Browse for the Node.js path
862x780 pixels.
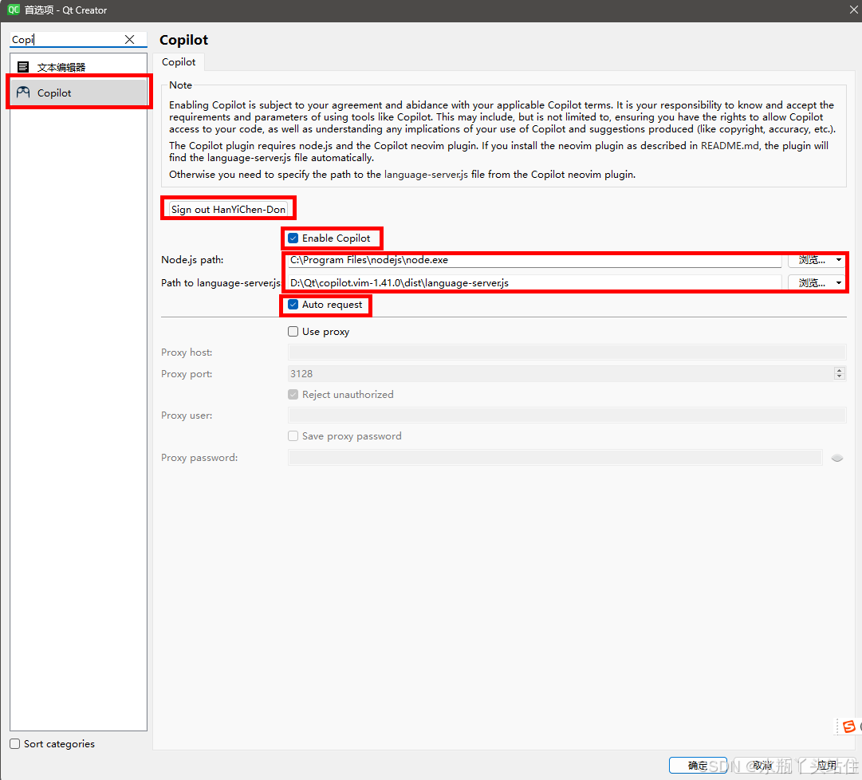point(812,260)
